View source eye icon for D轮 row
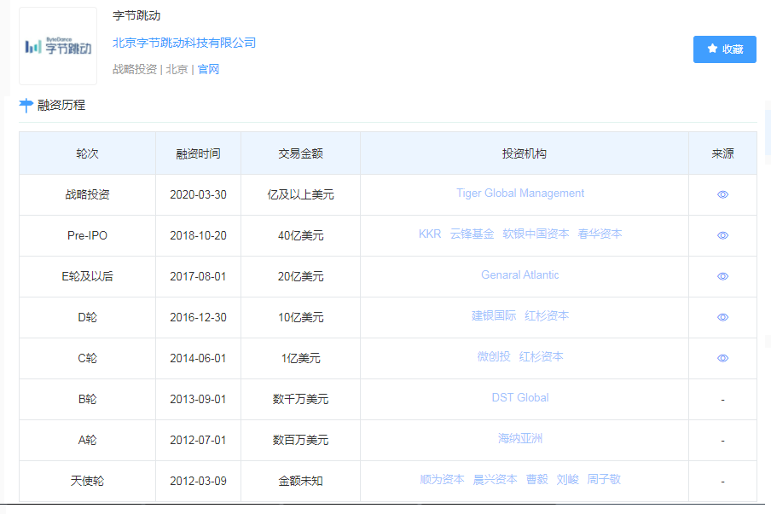 point(722,317)
